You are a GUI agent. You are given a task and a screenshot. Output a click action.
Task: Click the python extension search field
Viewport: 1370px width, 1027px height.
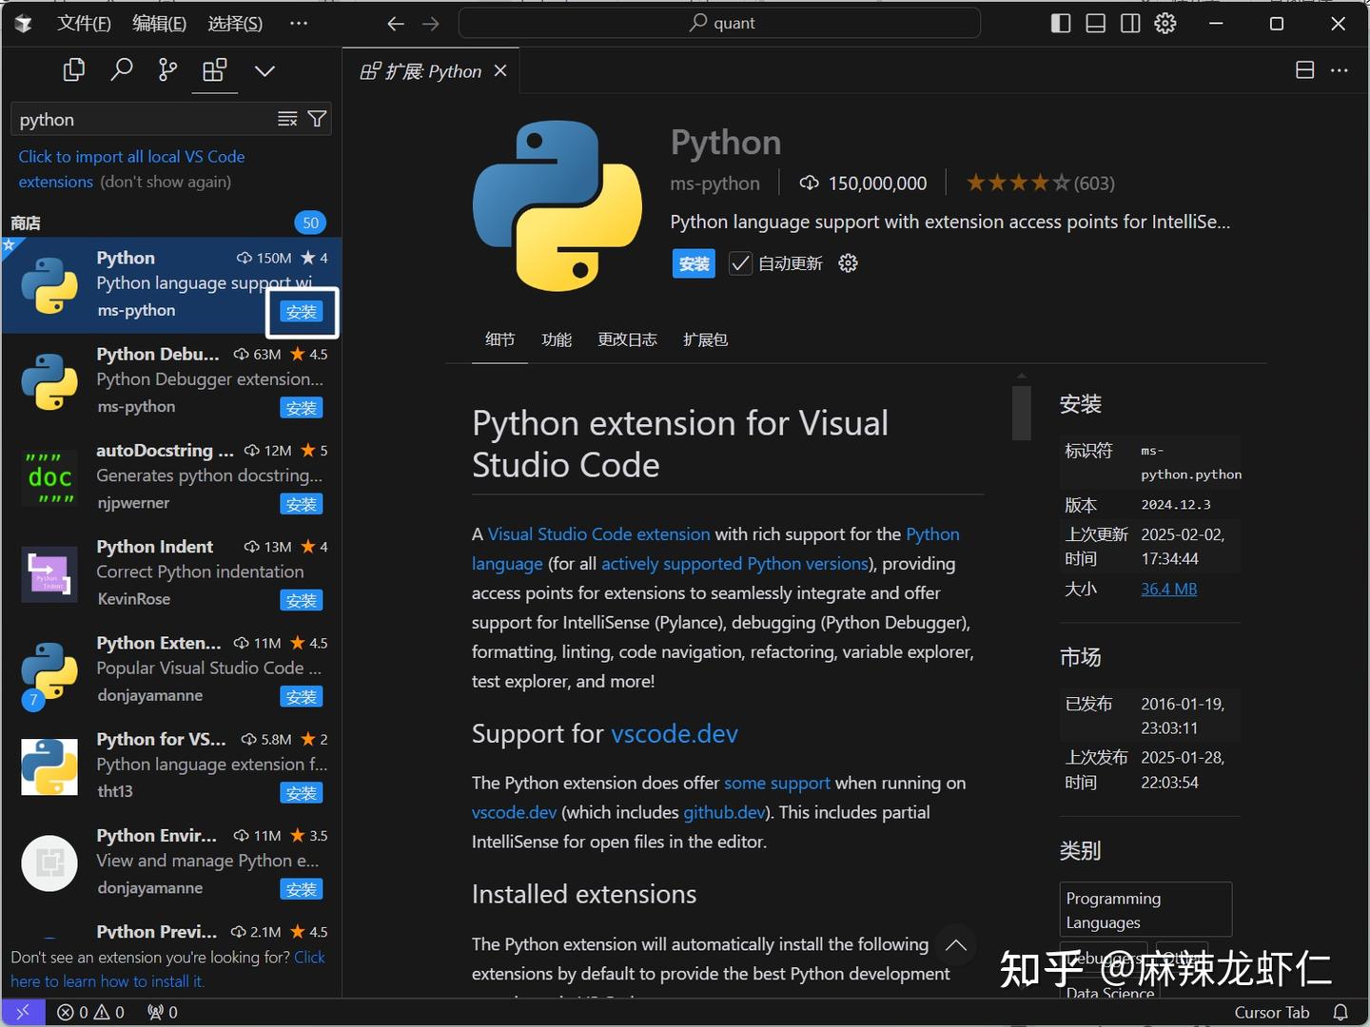143,120
